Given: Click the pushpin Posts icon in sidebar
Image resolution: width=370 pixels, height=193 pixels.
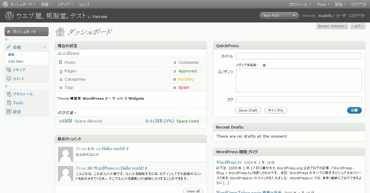Looking at the screenshot, I should coord(9,47).
